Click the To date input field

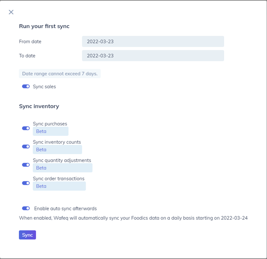point(153,56)
